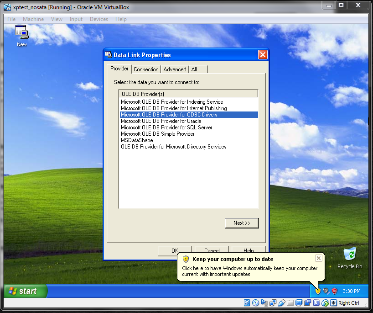Select Microsoft OLE DB Provider for Indexing Service
The image size is (373, 313).
pyautogui.click(x=189, y=102)
